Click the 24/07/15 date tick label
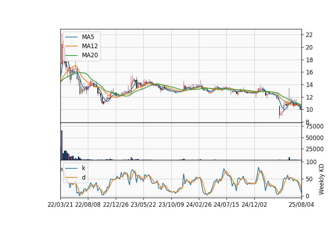The height and width of the screenshot is (241, 335). coord(226,205)
